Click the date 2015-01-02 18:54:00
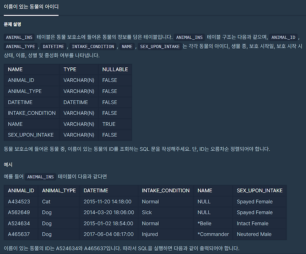 click(x=108, y=223)
